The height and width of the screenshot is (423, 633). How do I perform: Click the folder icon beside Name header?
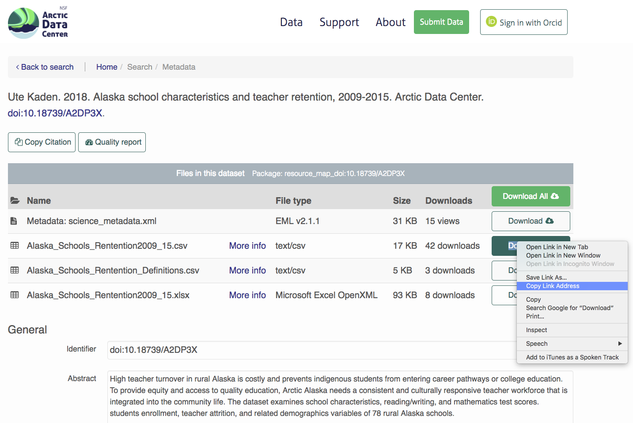(15, 201)
